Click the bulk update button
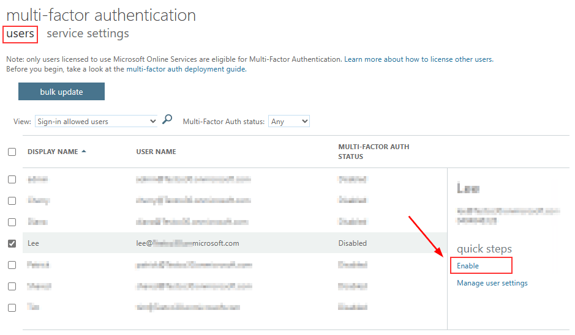The height and width of the screenshot is (335, 575). pyautogui.click(x=61, y=92)
